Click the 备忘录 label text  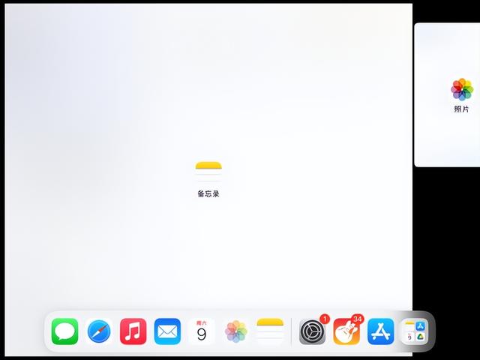208,194
